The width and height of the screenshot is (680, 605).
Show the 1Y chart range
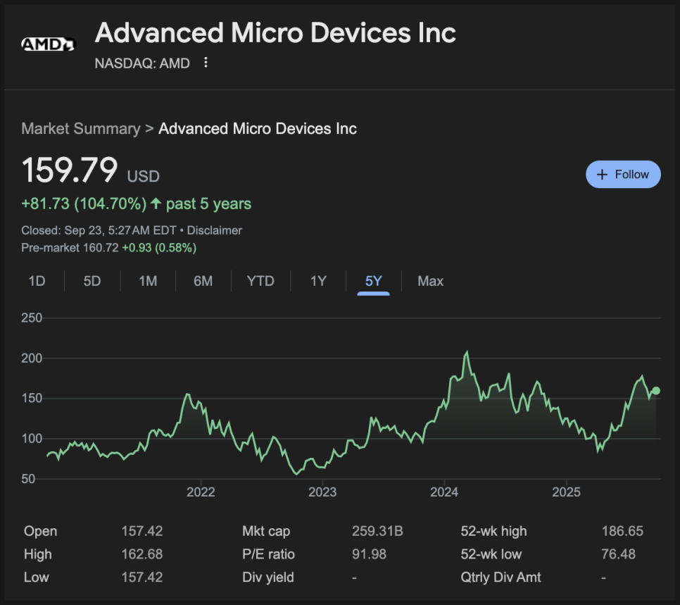318,281
